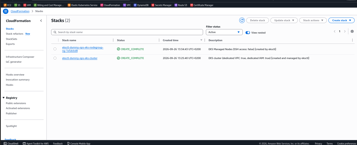Collapse the CloudFormation side panel arrow
The width and height of the screenshot is (357, 145).
[x=41, y=21]
